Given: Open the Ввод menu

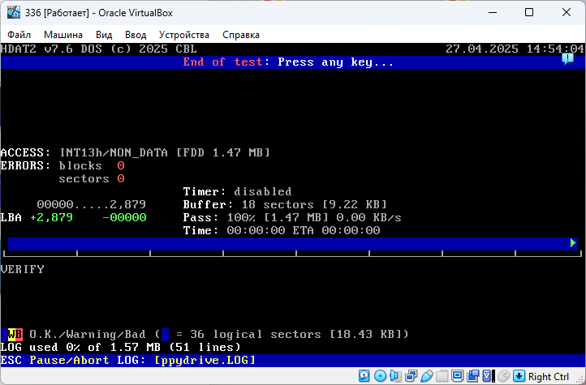Looking at the screenshot, I should pos(136,35).
